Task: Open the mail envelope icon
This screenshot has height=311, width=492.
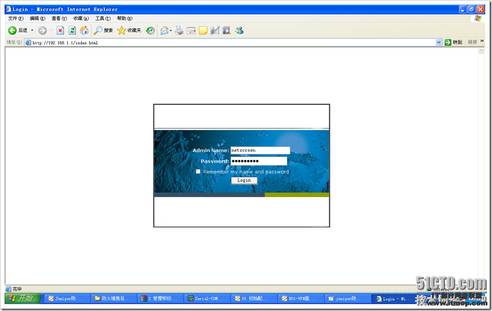Action: (x=165, y=30)
